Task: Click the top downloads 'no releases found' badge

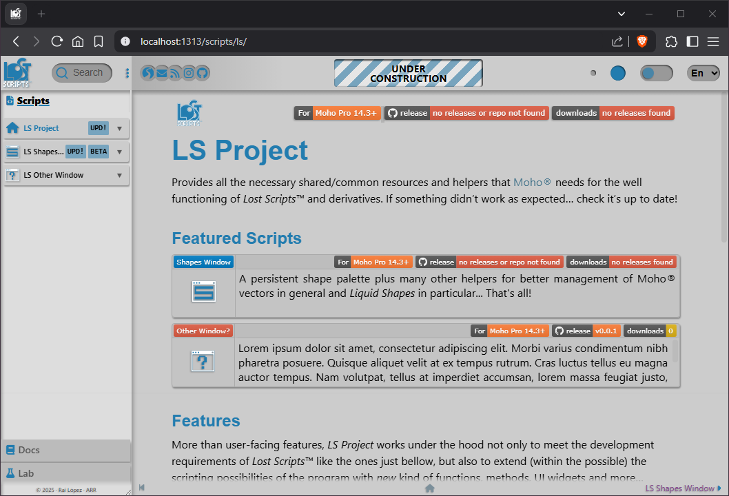Action: click(x=613, y=113)
